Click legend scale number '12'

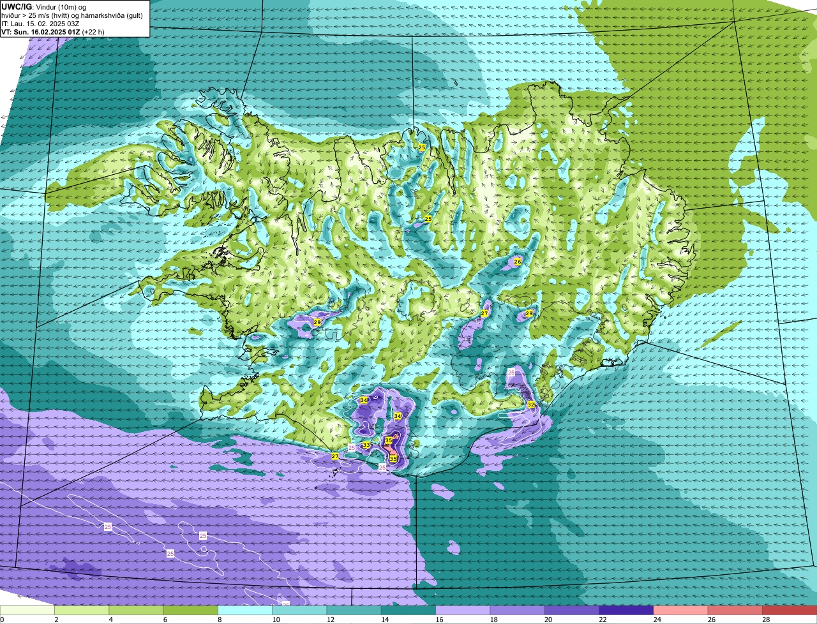pyautogui.click(x=329, y=620)
